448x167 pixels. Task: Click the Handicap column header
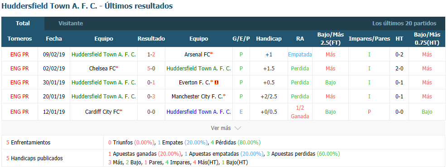pos(269,39)
